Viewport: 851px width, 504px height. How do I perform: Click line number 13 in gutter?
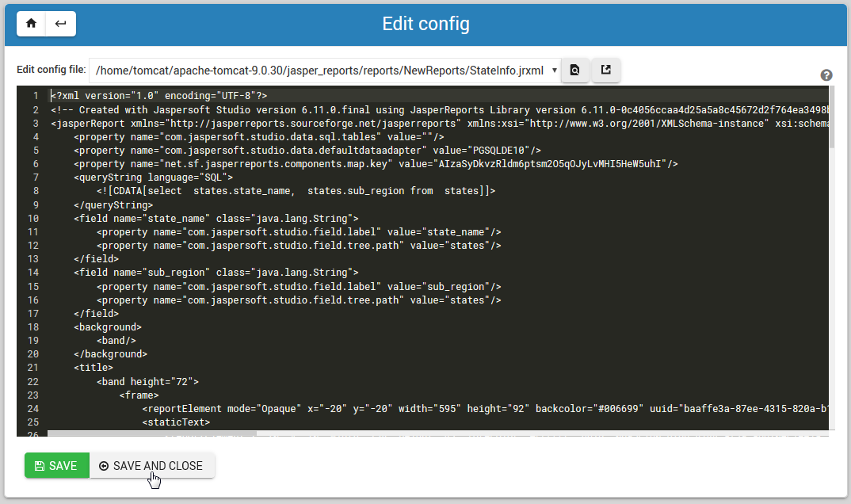pos(33,259)
